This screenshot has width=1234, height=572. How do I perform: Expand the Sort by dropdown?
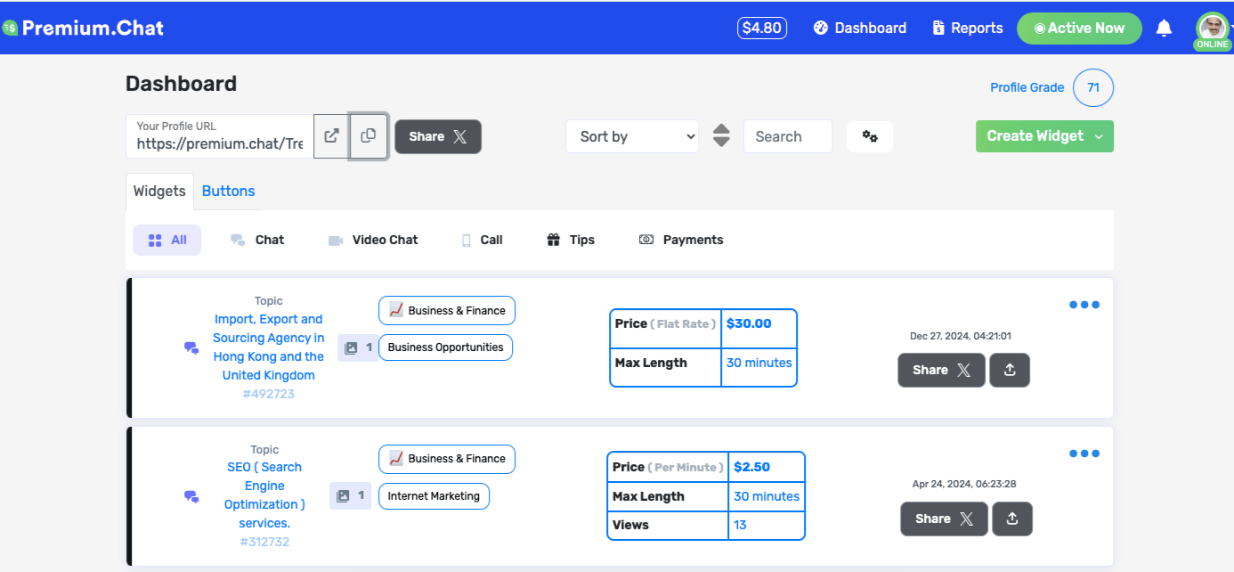[x=632, y=136]
